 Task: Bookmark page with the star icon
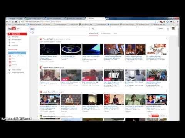click(x=158, y=22)
